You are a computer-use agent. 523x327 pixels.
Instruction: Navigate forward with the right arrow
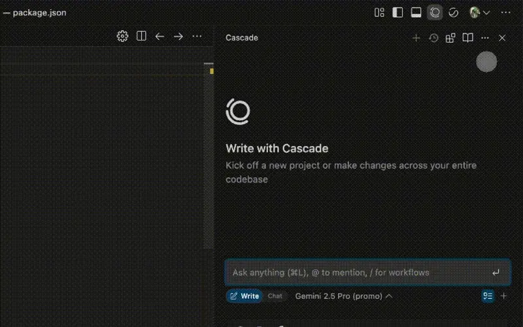pyautogui.click(x=178, y=36)
